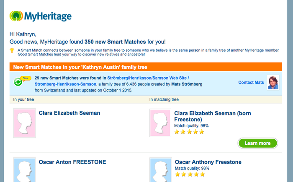Click the matching tree Clara Seeman (born Freestone) silhouette
The width and height of the screenshot is (293, 182).
160,123
